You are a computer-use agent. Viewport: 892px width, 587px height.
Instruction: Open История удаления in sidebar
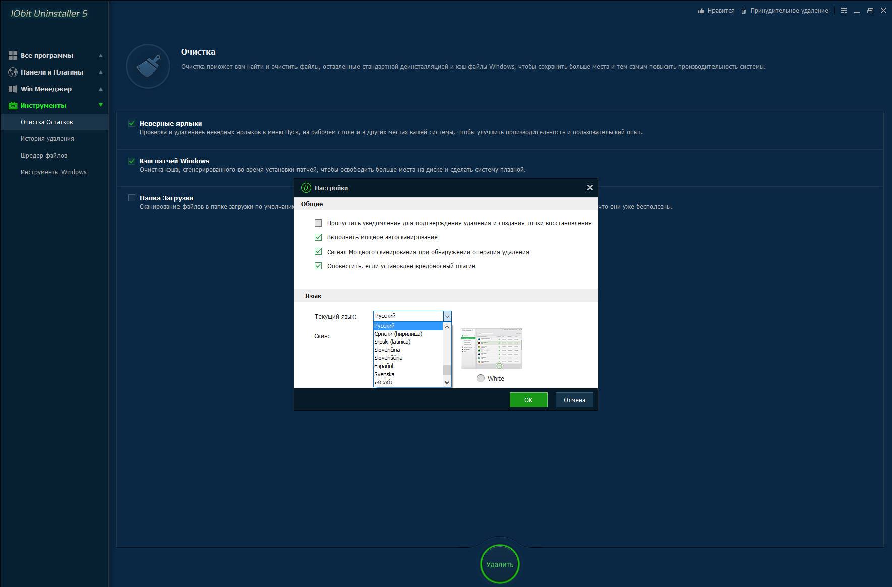coord(47,138)
